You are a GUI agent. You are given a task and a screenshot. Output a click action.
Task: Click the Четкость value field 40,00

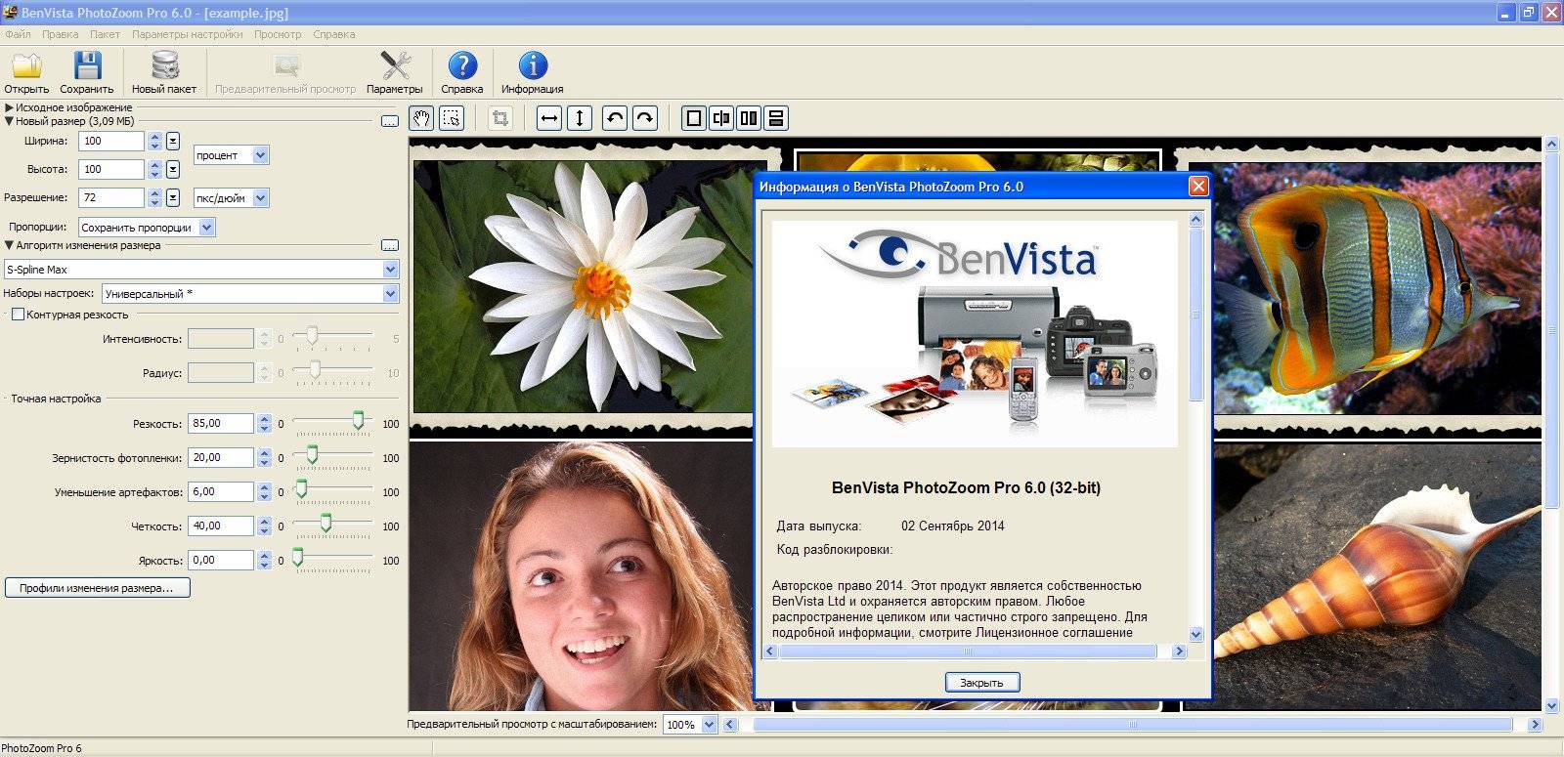point(221,526)
